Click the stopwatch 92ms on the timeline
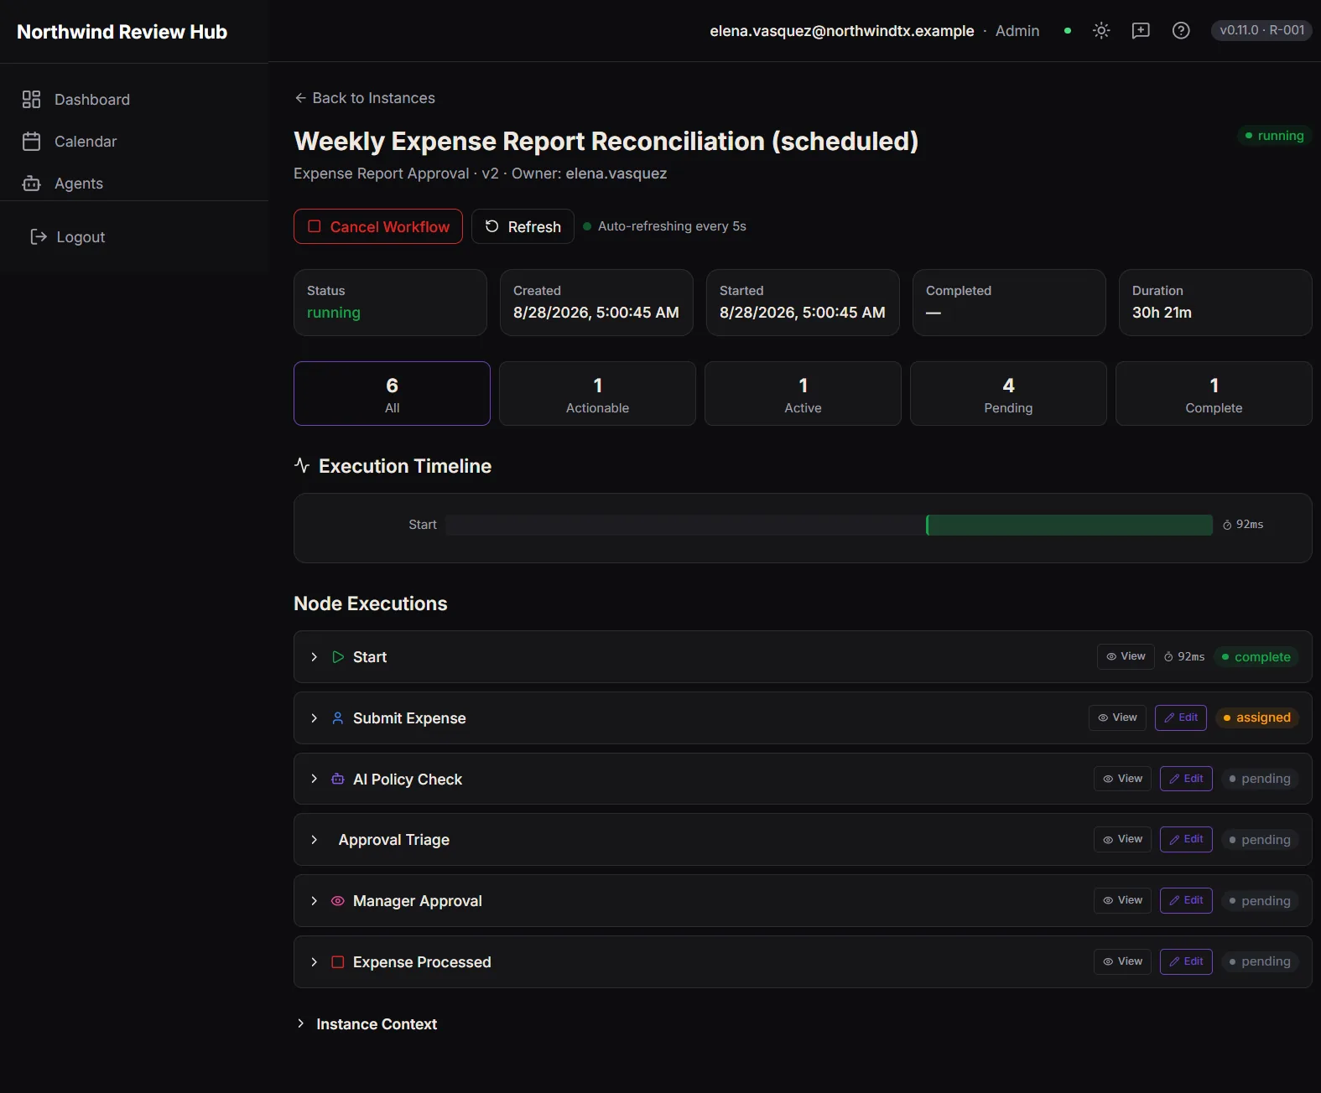This screenshot has width=1321, height=1093. [1243, 525]
